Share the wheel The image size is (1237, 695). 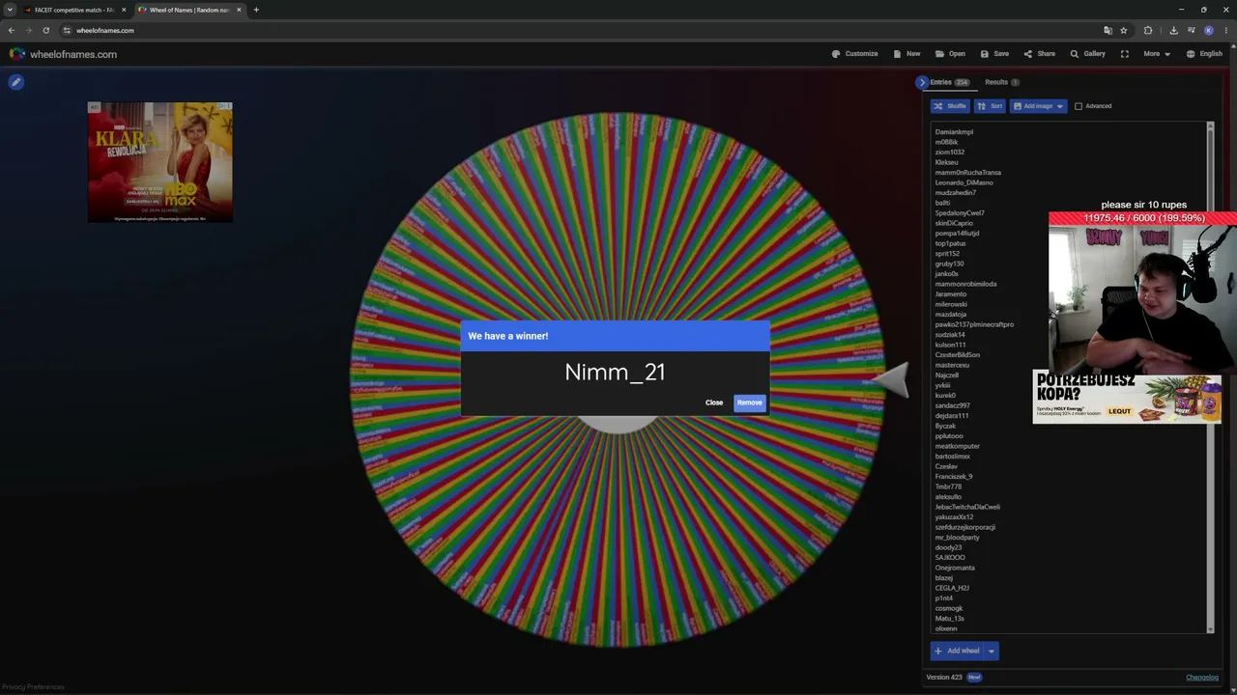(x=1040, y=54)
